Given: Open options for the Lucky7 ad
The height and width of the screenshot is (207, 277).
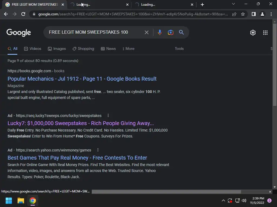Looking at the screenshot, I should [108, 115].
